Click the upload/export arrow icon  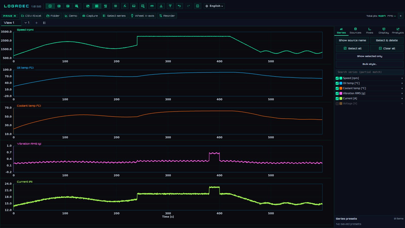point(170,6)
